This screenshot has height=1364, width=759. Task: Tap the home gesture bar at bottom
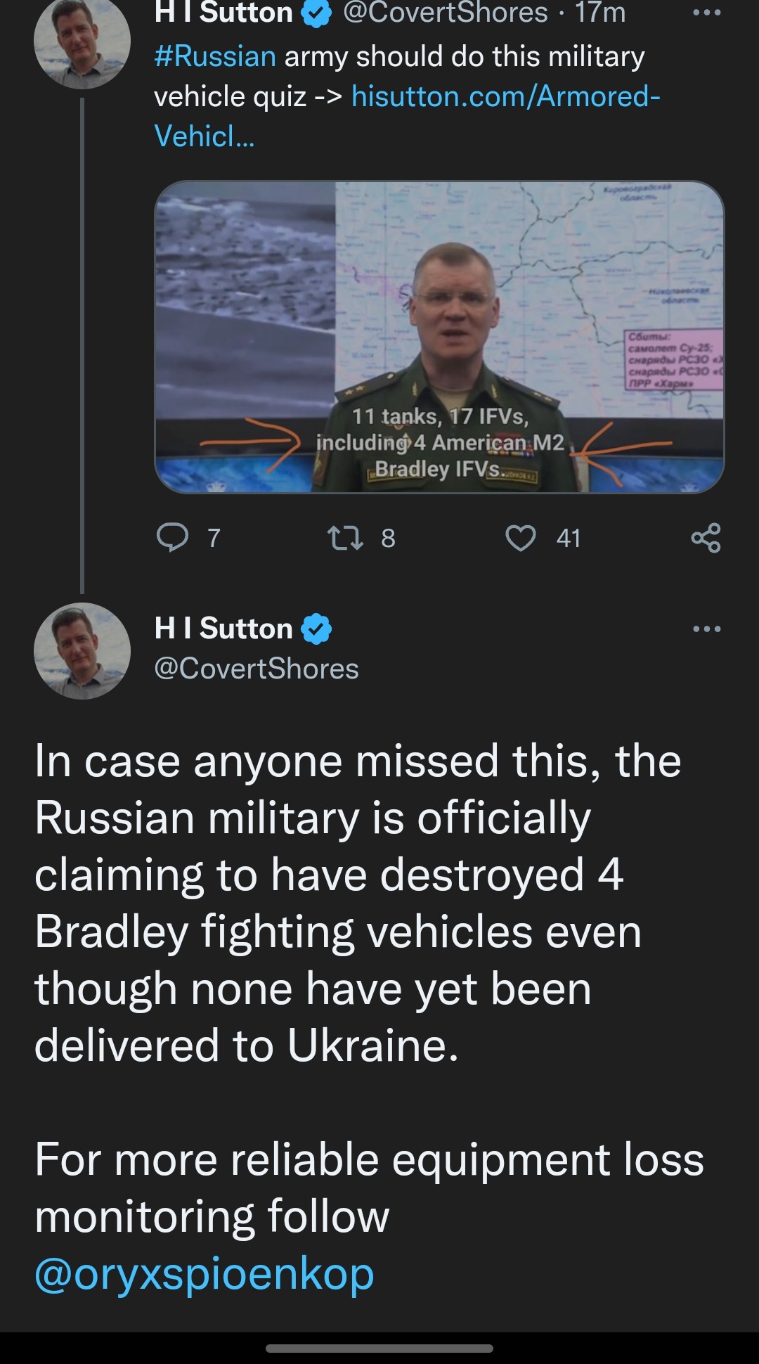click(x=379, y=1349)
